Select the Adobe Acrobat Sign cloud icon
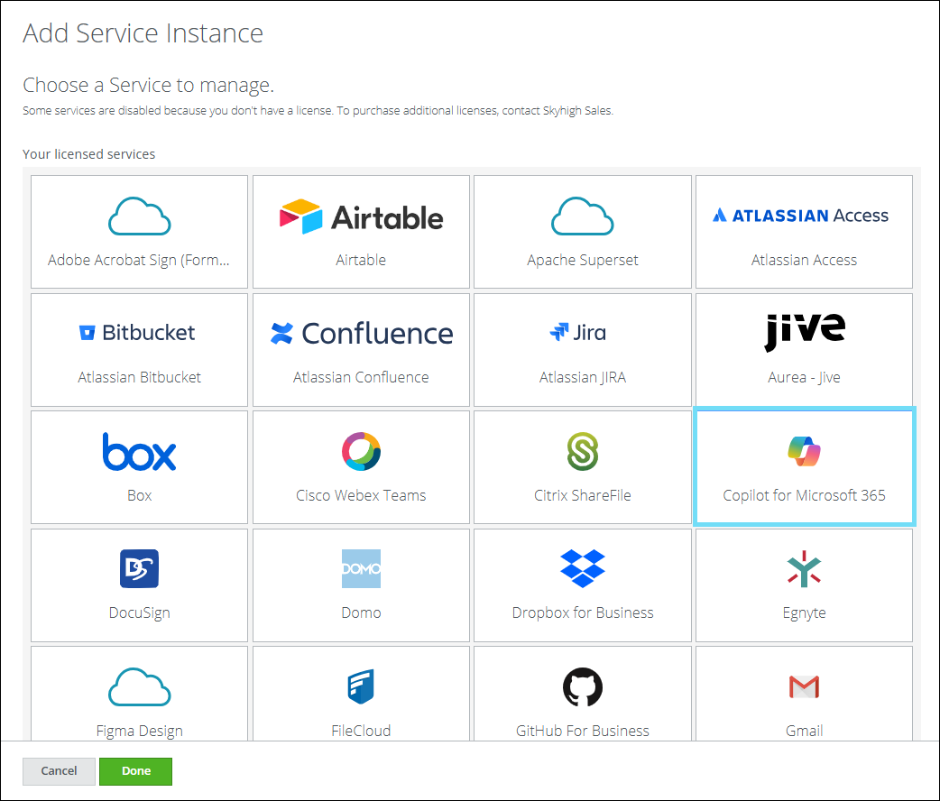 pos(139,216)
